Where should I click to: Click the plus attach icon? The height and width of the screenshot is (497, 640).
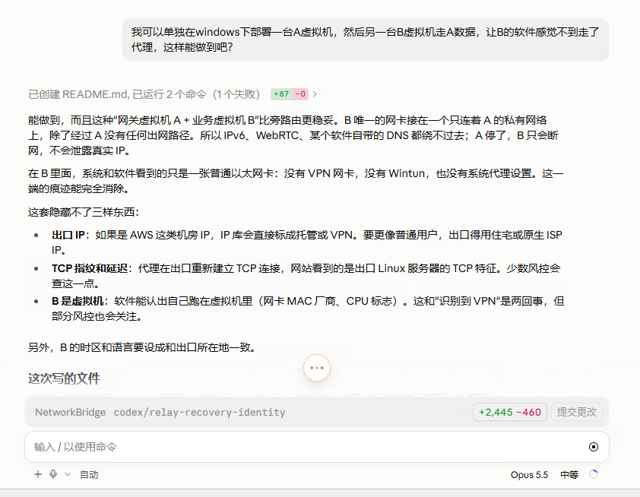[38, 474]
